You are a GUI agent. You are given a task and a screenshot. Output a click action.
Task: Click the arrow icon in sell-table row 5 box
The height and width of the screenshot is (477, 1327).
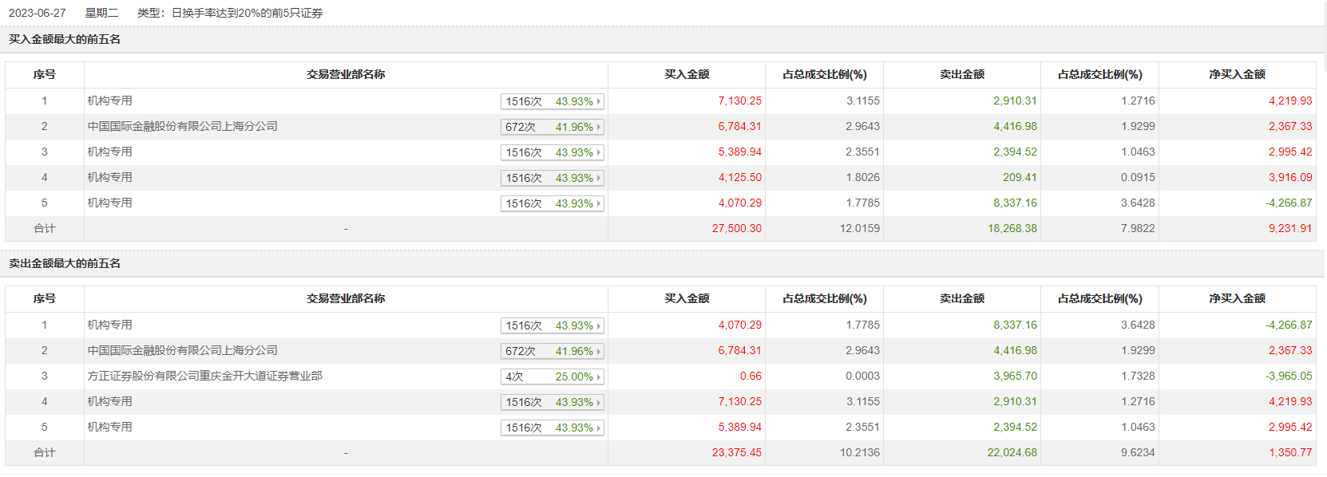tap(599, 428)
